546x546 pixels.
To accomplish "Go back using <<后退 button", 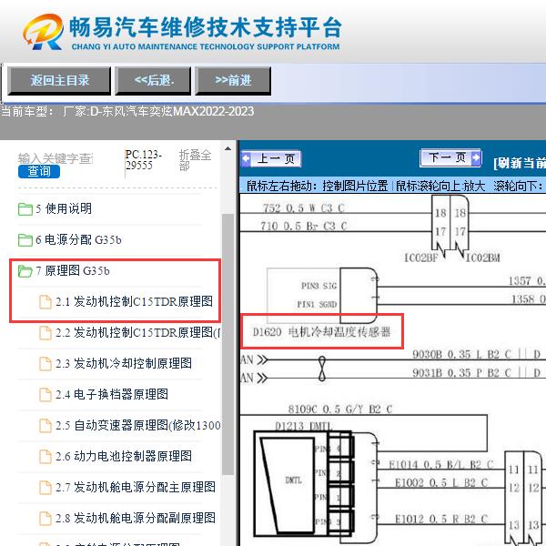I will (x=153, y=81).
